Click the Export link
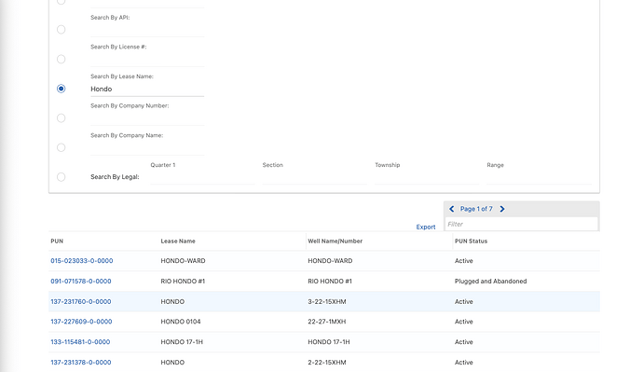The image size is (643, 372). [426, 227]
